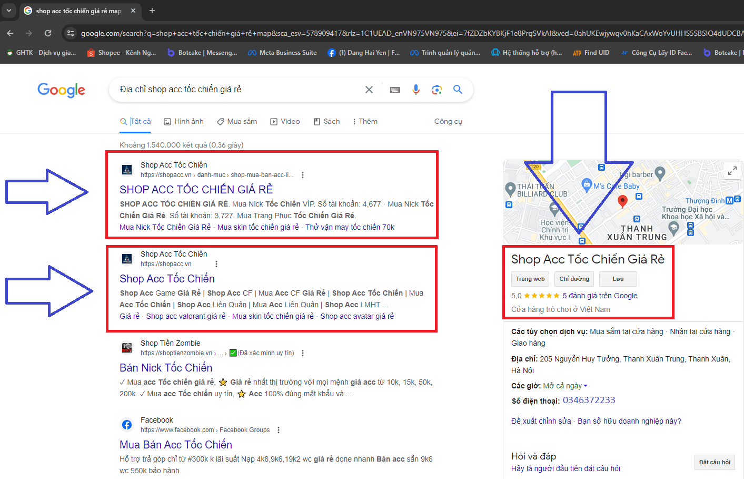This screenshot has width=744, height=479.
Task: Open Hệ thống hỗ trợ bookmark
Action: [x=527, y=53]
